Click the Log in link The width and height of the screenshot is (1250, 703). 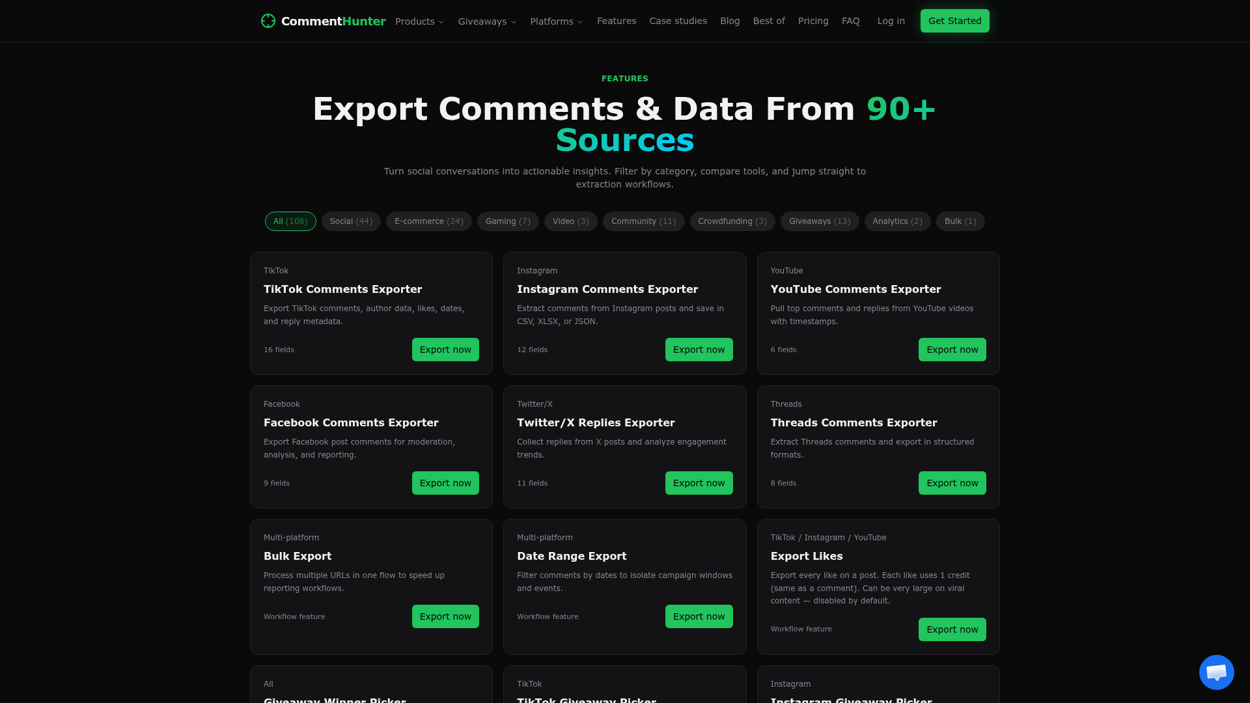891,21
